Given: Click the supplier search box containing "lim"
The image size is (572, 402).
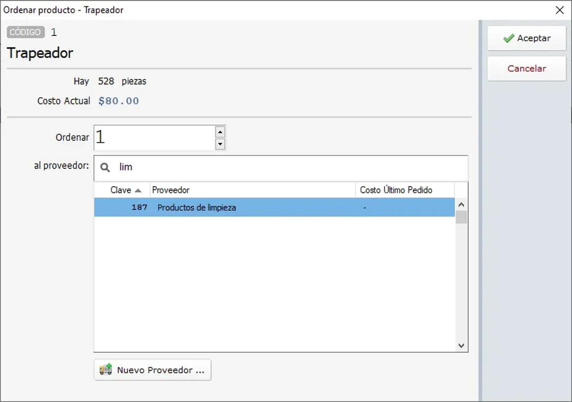Looking at the screenshot, I should click(x=290, y=167).
